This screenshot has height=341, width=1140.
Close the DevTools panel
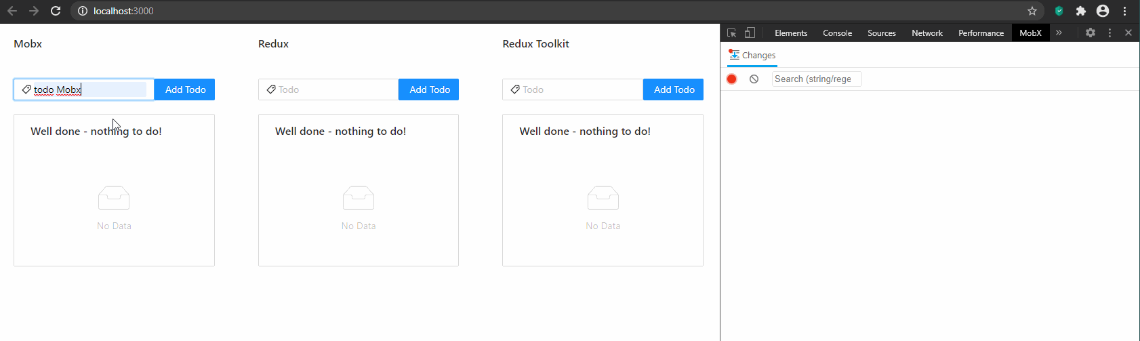(x=1128, y=33)
